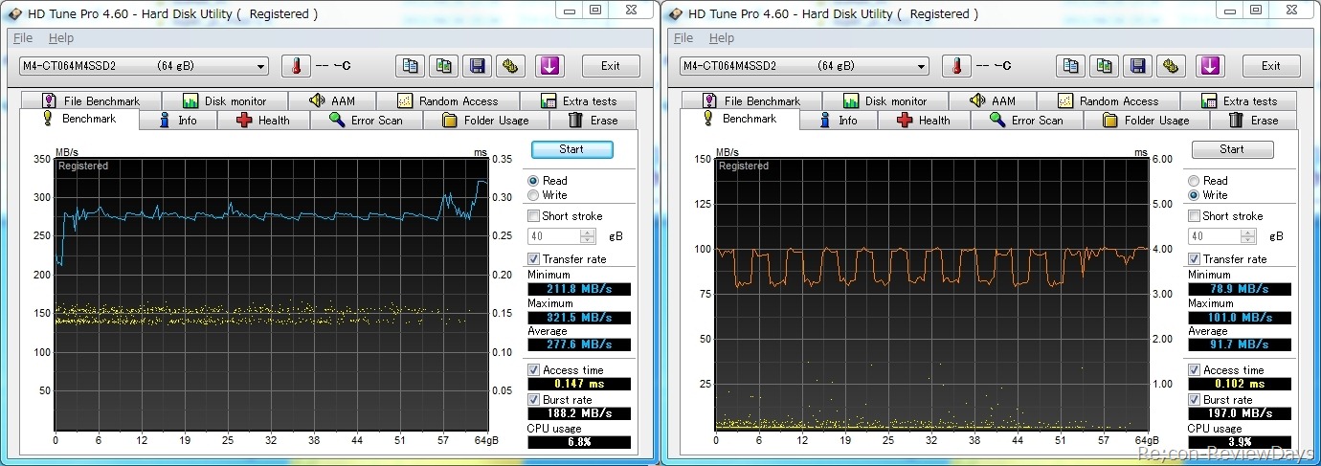Open drive selection dropdown in right window
The height and width of the screenshot is (466, 1321).
804,66
